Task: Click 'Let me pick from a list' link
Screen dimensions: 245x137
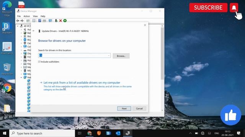Action: click(x=82, y=83)
